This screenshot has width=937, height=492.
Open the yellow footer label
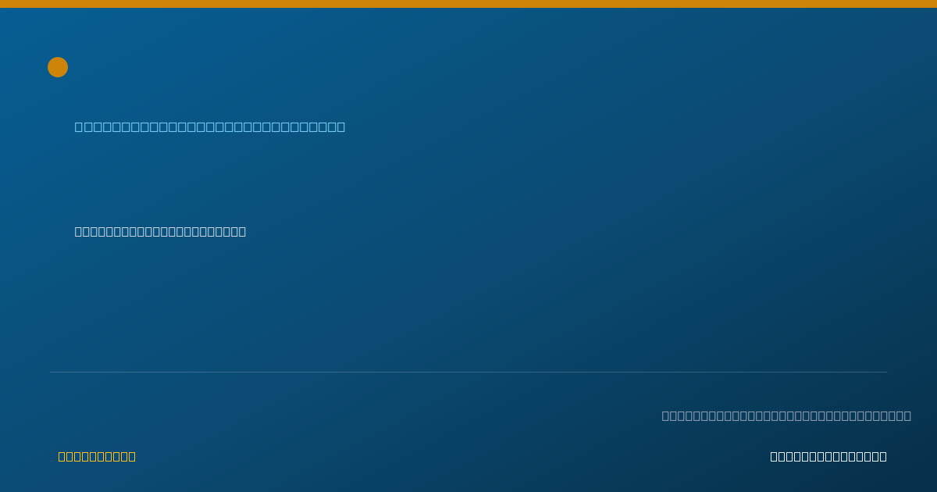pos(97,456)
